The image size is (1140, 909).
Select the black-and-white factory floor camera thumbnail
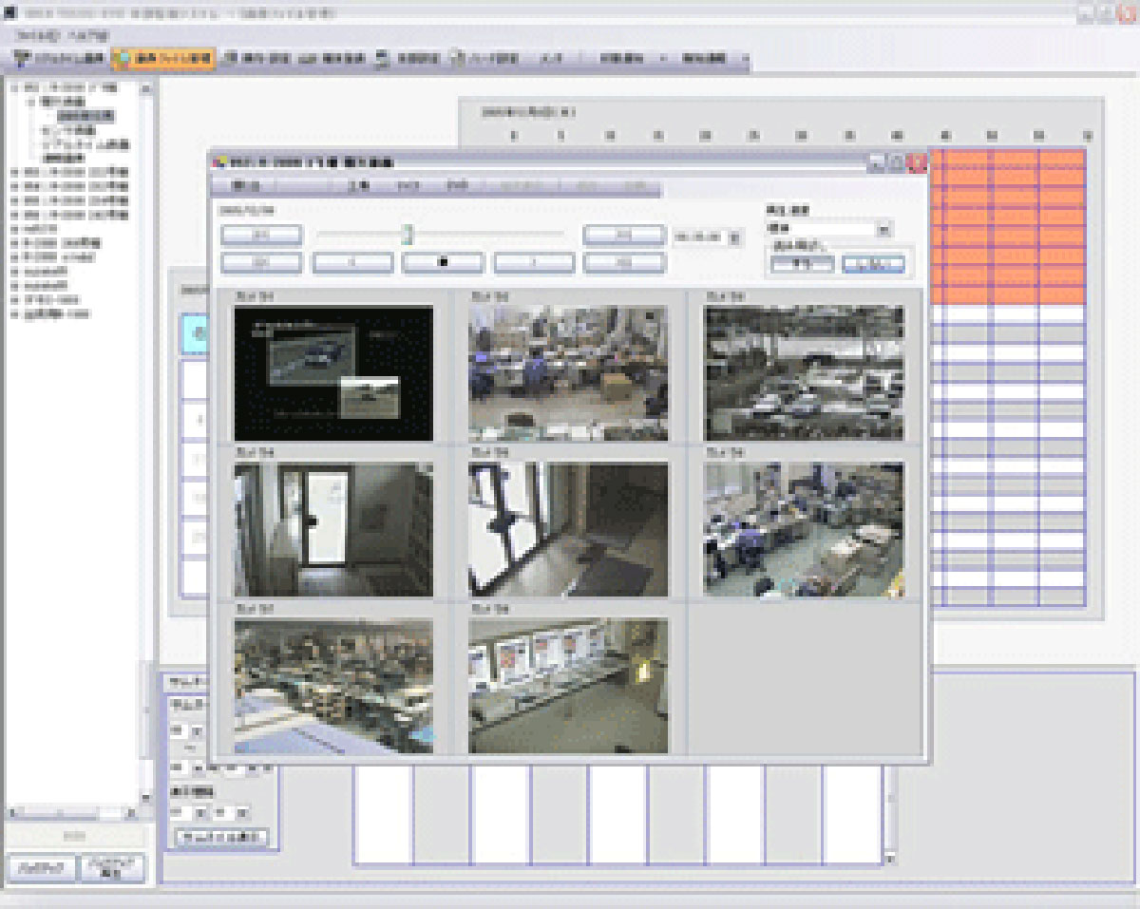click(804, 372)
